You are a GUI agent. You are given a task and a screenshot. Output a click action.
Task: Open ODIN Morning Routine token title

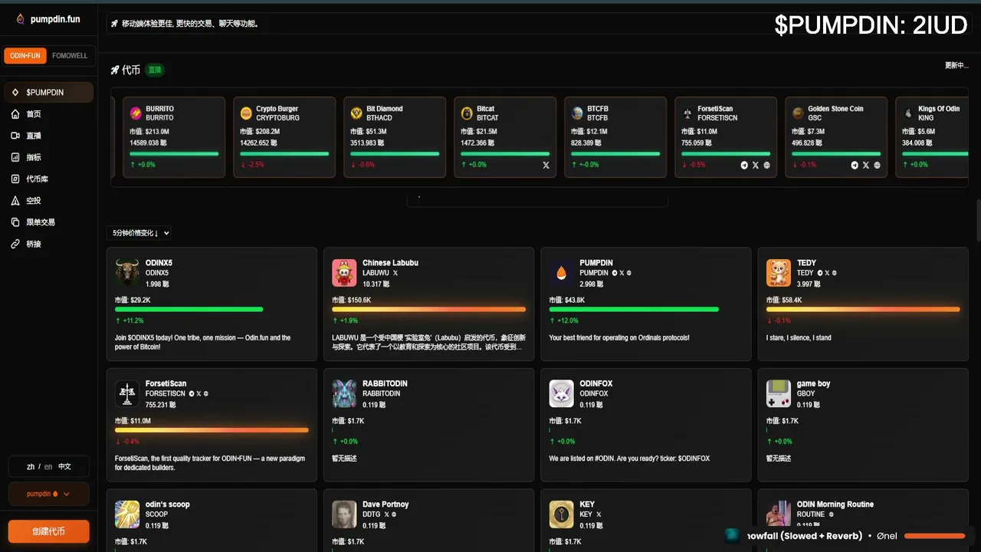[x=835, y=504]
